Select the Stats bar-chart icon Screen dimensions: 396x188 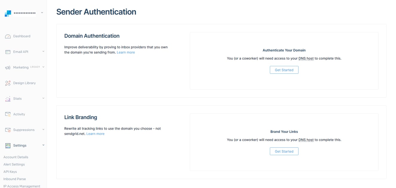click(7, 98)
